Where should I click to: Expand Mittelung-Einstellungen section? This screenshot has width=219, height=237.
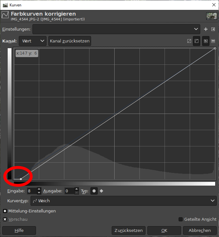click(x=5, y=211)
